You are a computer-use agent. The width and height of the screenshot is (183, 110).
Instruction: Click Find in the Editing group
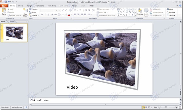click(x=170, y=9)
